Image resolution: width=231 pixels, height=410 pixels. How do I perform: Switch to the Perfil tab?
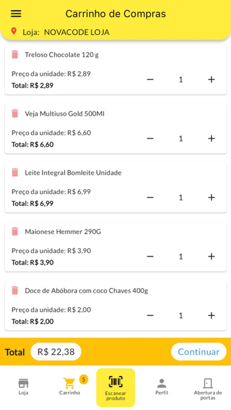[162, 387]
